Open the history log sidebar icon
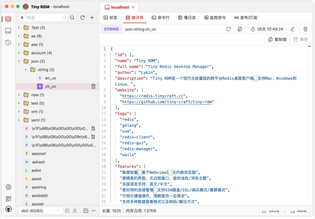Screen dimensions: 315x219 point(8,42)
